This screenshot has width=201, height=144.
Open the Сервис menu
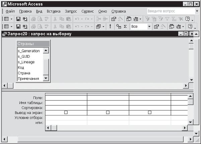(x=87, y=11)
